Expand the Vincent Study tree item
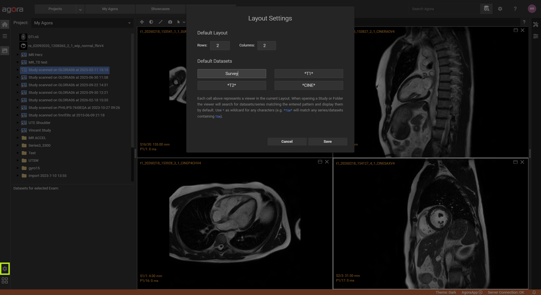 pyautogui.click(x=18, y=130)
